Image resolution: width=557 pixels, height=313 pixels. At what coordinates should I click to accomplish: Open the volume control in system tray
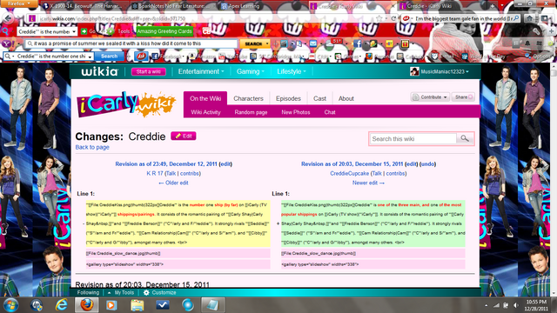coord(515,305)
